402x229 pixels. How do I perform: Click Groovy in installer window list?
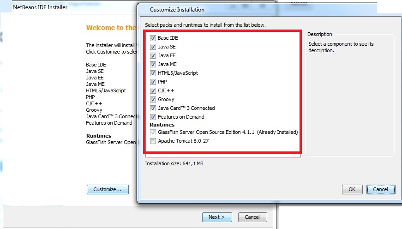click(94, 110)
